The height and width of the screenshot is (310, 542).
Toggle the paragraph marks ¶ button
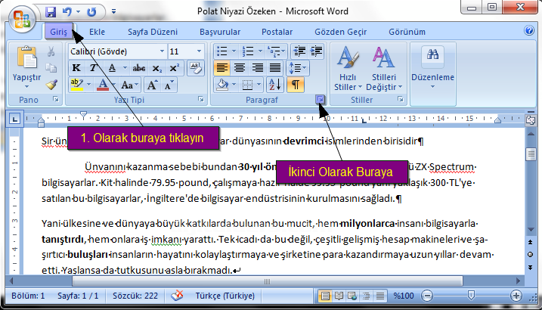pos(296,85)
